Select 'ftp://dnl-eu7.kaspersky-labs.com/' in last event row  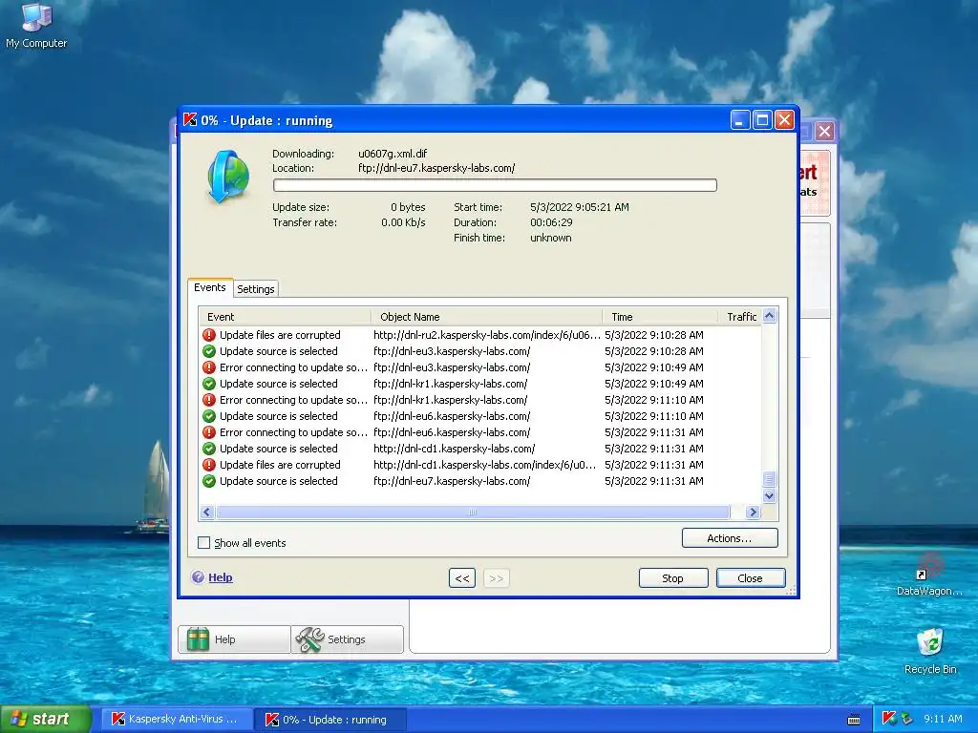coord(452,481)
